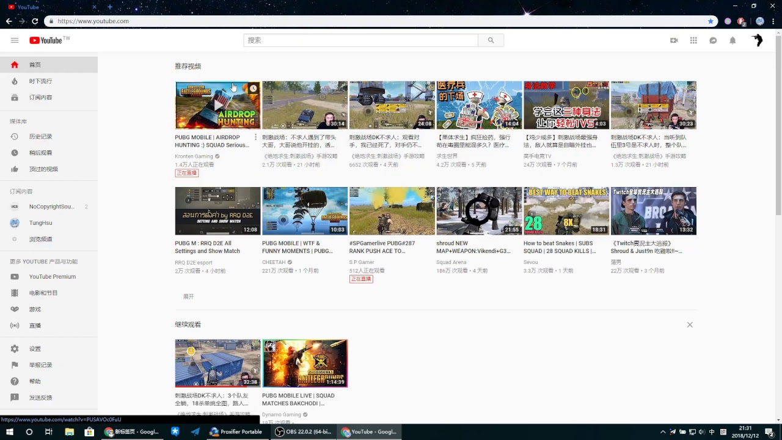Image resolution: width=782 pixels, height=440 pixels.
Task: Open Send feedback sidebar item
Action: [49, 398]
